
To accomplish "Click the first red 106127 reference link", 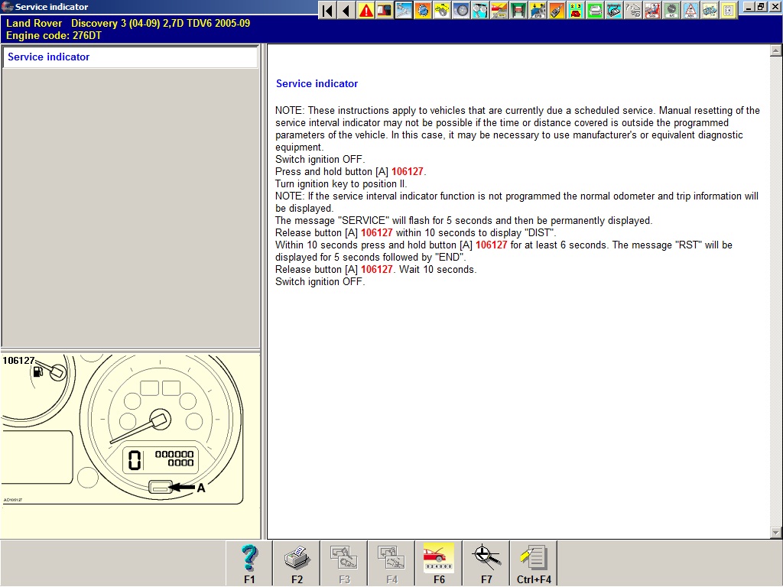I will click(408, 172).
